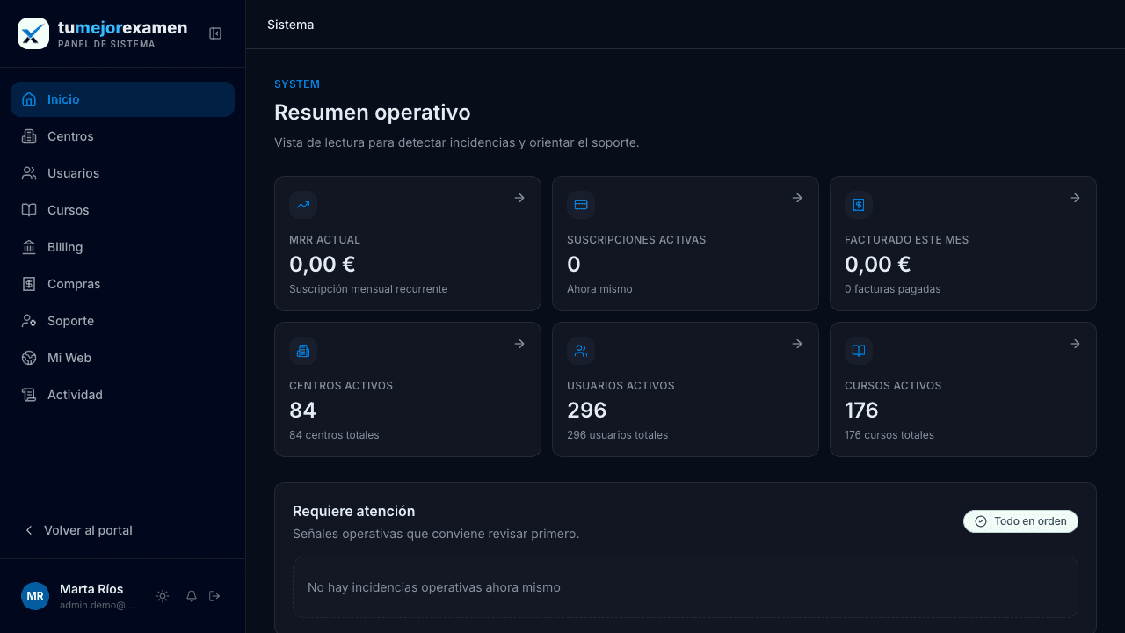1125x633 pixels.
Task: Click the credit card subscriptions icon
Action: coord(581,205)
